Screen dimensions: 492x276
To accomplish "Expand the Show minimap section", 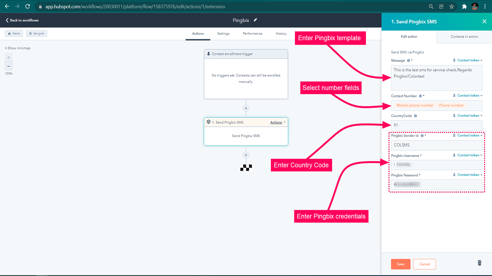I will (18, 48).
